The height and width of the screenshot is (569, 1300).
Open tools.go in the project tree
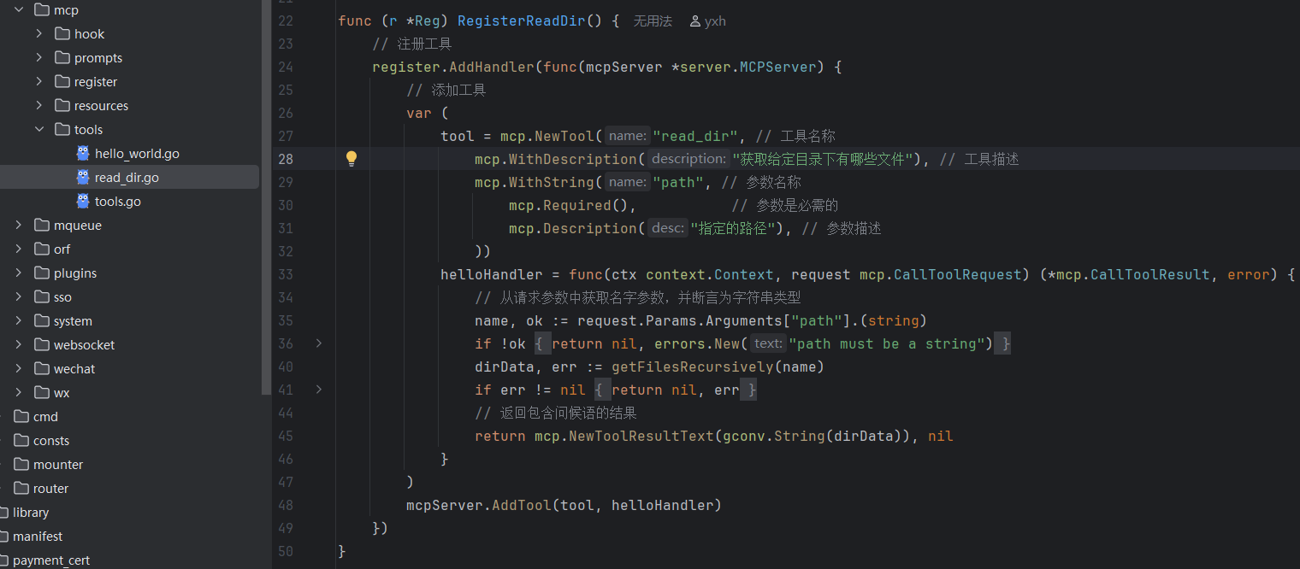[118, 202]
